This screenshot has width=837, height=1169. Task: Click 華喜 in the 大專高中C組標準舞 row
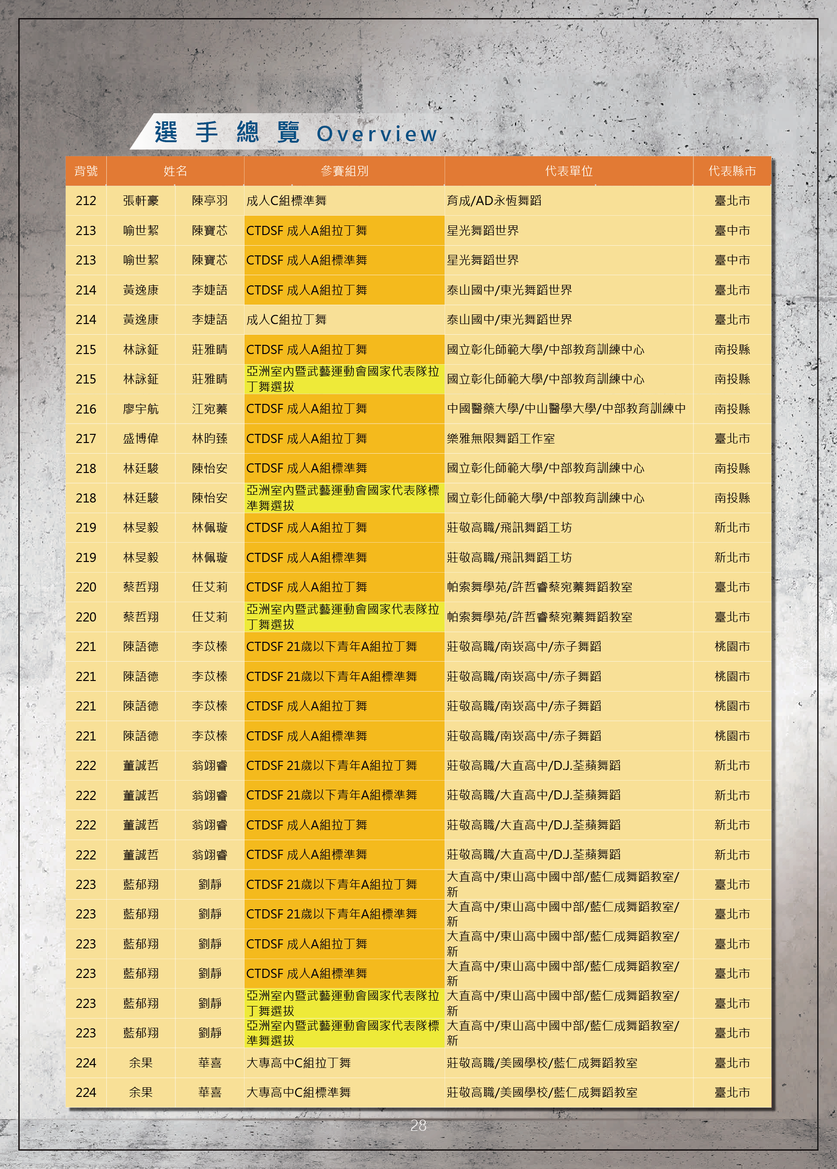[210, 1092]
